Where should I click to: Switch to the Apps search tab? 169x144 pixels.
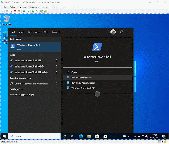pos(21,32)
